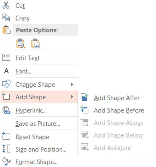Click the Edit Text icon

tap(6, 57)
